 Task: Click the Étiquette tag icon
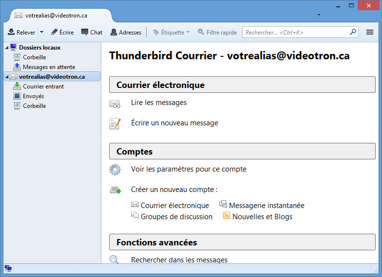156,32
